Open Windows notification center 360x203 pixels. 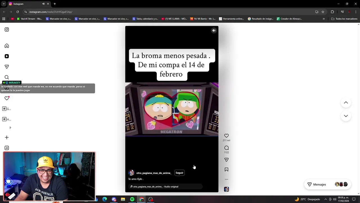coord(354,199)
